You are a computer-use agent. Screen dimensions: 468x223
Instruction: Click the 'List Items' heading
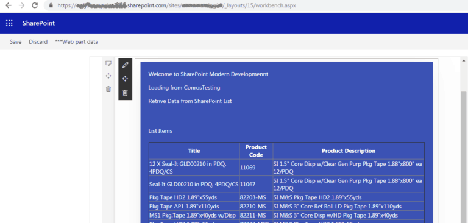(x=160, y=131)
